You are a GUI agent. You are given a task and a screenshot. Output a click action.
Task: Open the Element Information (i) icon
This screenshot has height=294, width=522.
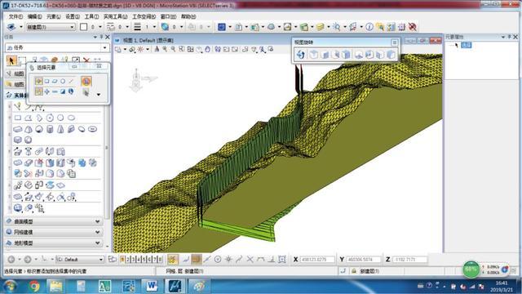click(x=369, y=27)
